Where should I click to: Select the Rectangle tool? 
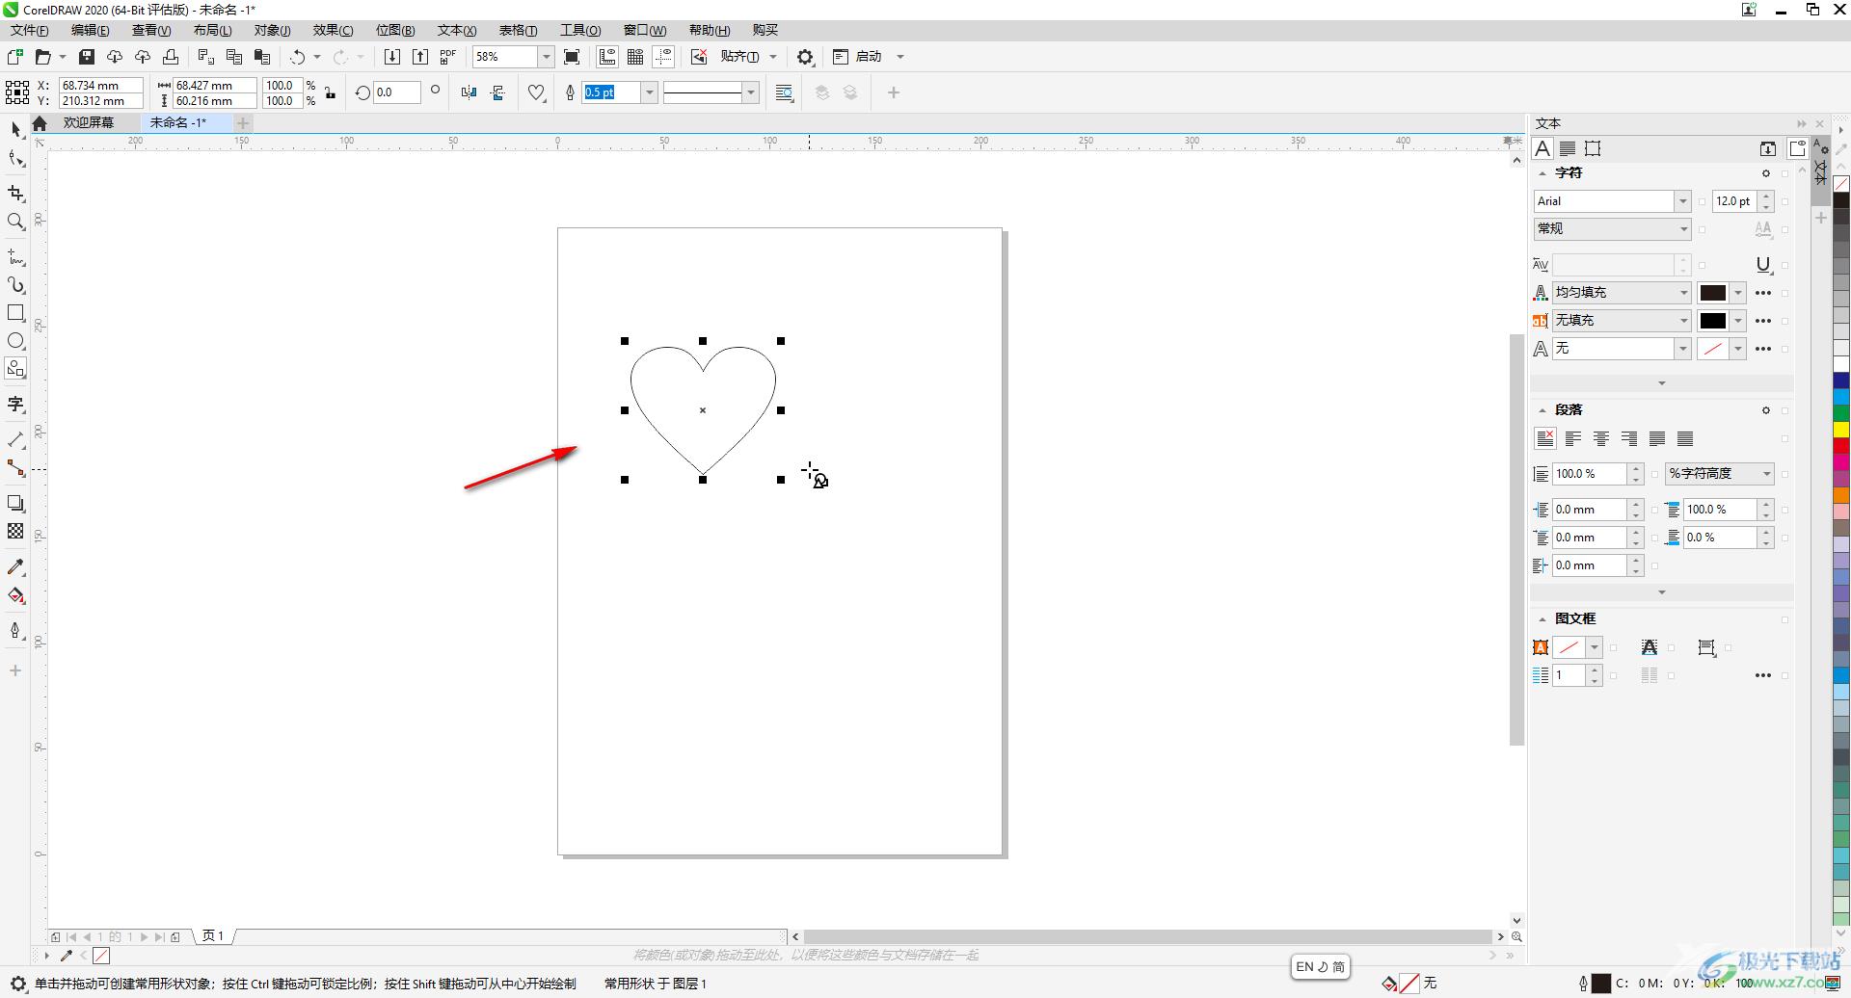pyautogui.click(x=15, y=313)
